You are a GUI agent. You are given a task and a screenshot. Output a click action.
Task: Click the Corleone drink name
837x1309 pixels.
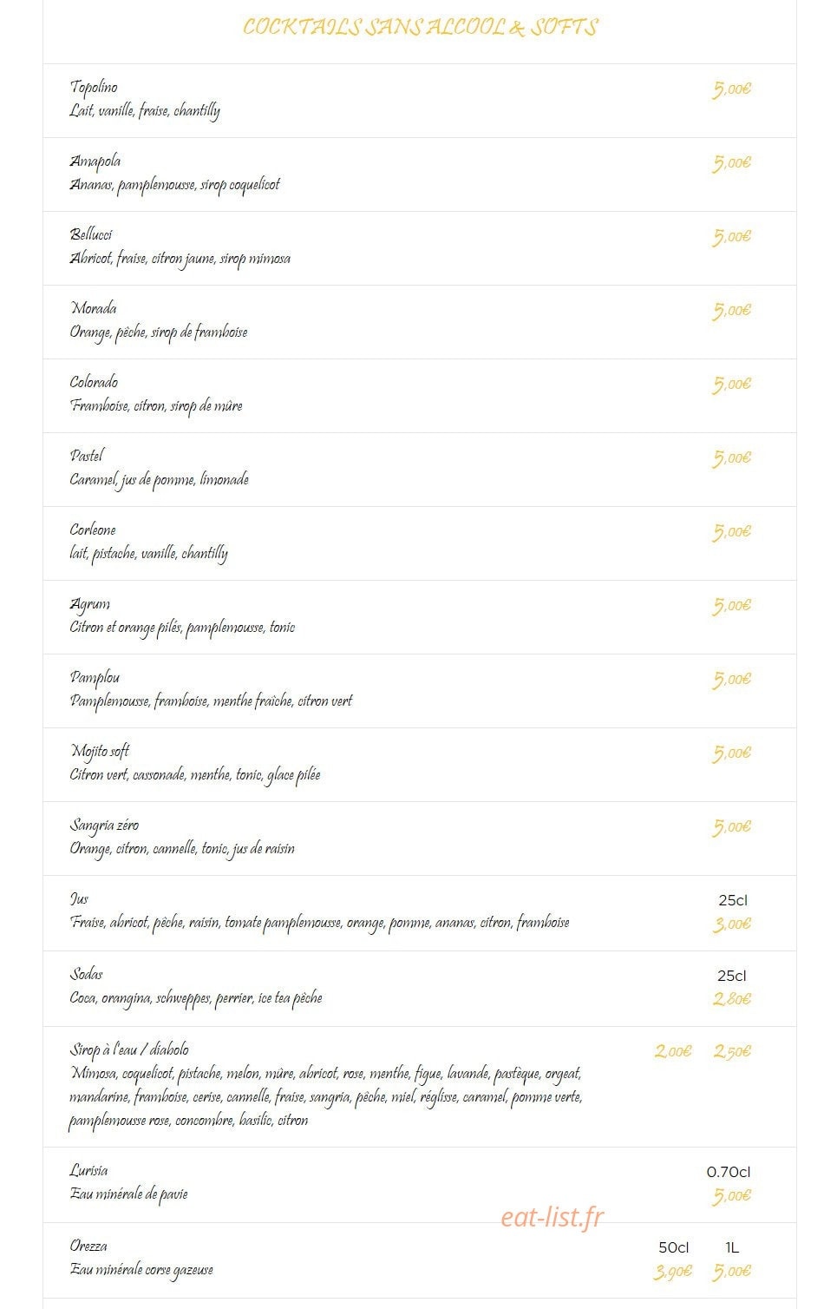(x=93, y=530)
